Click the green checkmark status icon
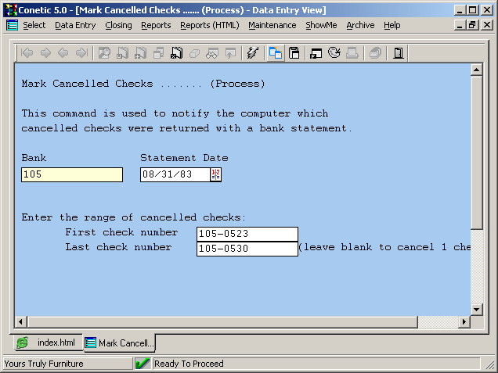 (x=143, y=364)
